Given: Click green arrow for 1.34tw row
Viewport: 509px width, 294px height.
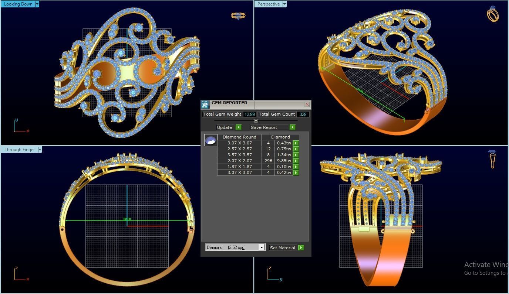Looking at the screenshot, I should (296, 155).
